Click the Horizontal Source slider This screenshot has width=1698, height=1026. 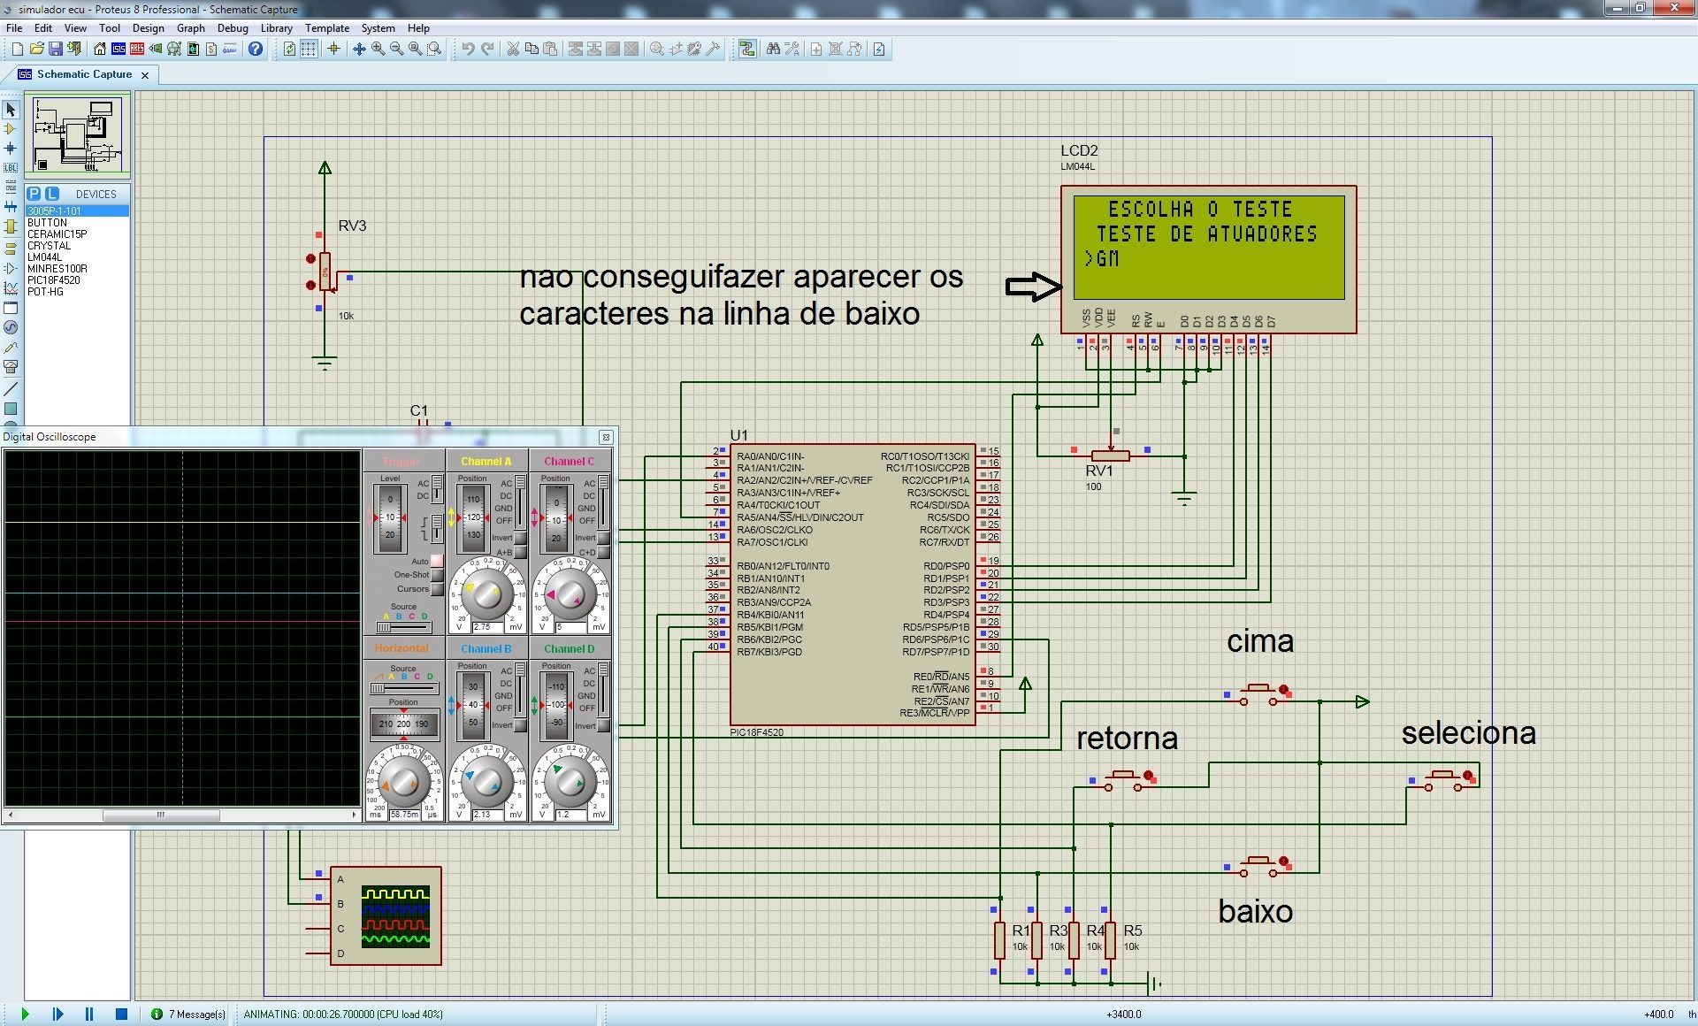coord(404,687)
